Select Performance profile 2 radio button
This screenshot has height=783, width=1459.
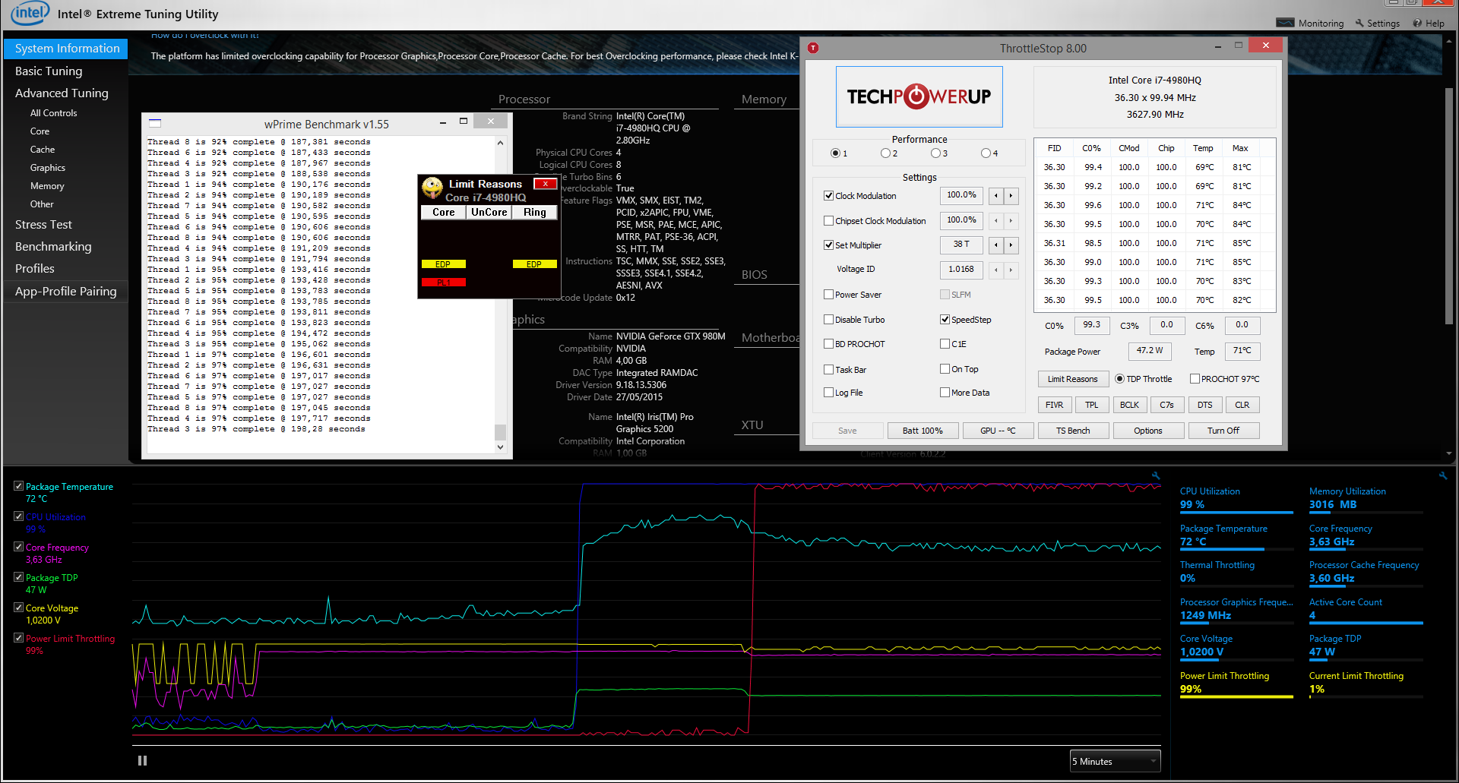click(x=885, y=153)
